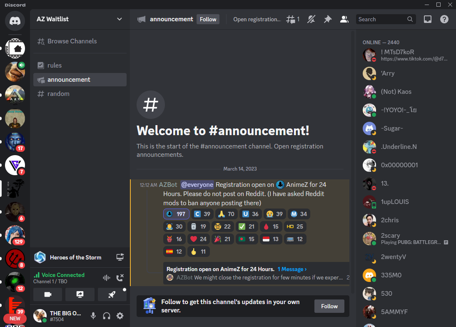Toggle noise suppression icon
This screenshot has height=327, width=456.
(x=107, y=277)
